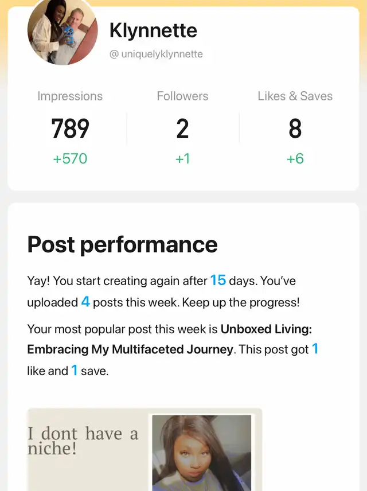
Task: View the 2 followers count
Action: (182, 128)
